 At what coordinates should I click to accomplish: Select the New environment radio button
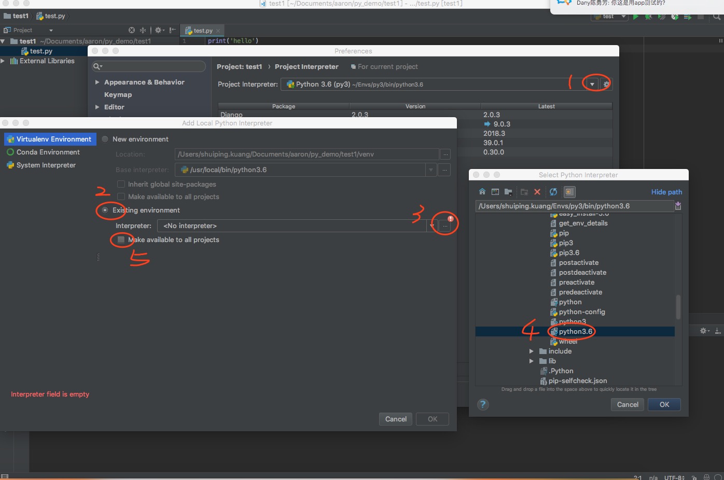(x=105, y=139)
